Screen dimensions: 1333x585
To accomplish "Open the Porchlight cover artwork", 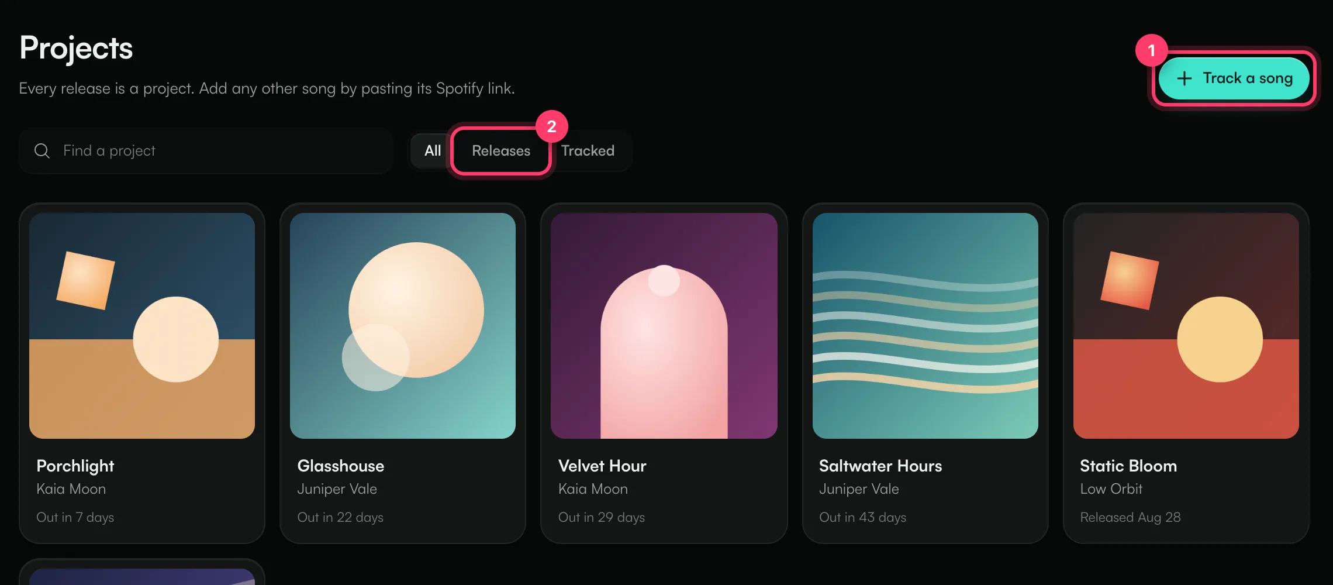I will pos(142,326).
